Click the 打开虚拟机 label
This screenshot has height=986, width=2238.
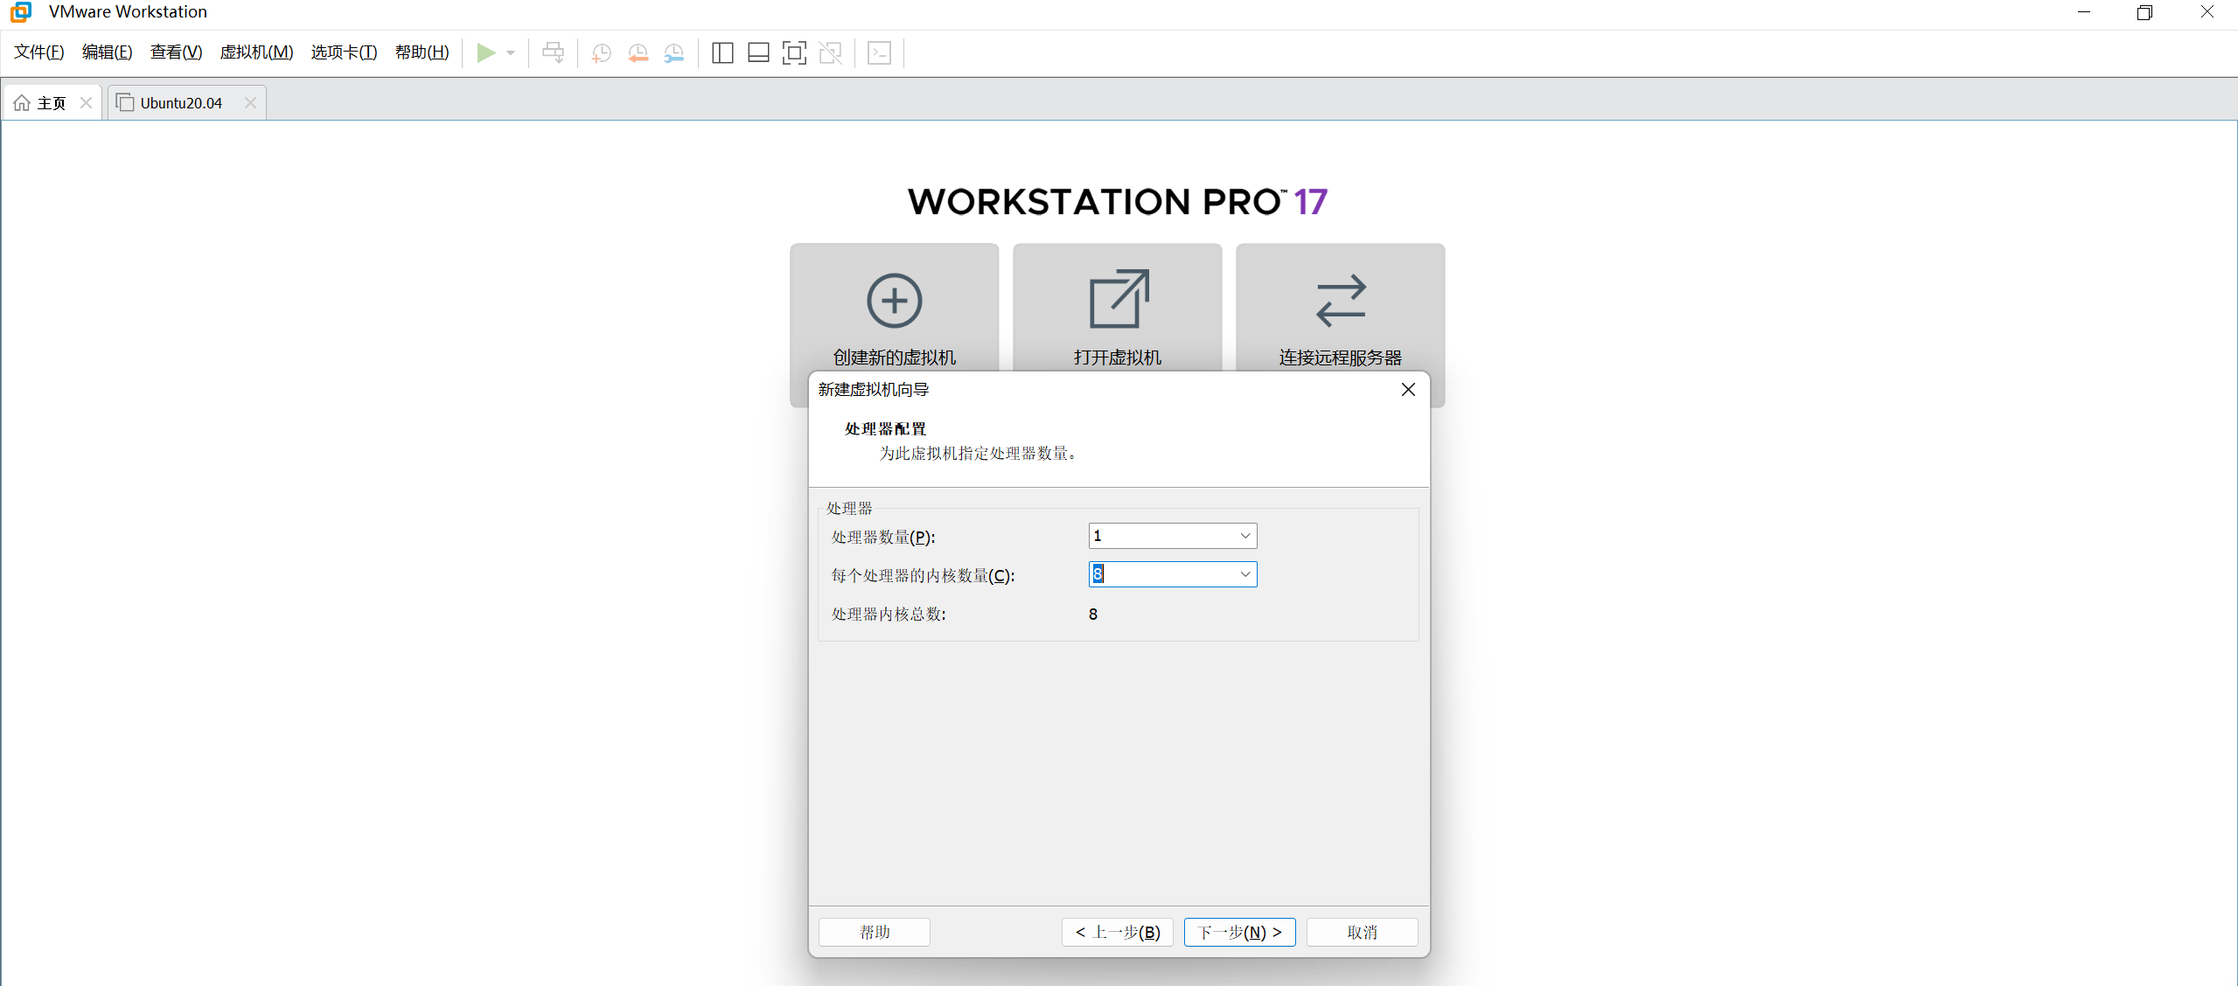[x=1118, y=358]
